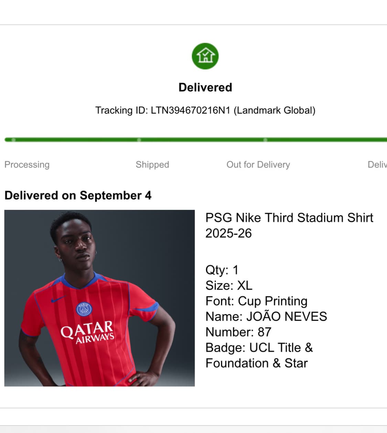
Task: Click the Landmark Global carrier name
Action: coord(275,110)
